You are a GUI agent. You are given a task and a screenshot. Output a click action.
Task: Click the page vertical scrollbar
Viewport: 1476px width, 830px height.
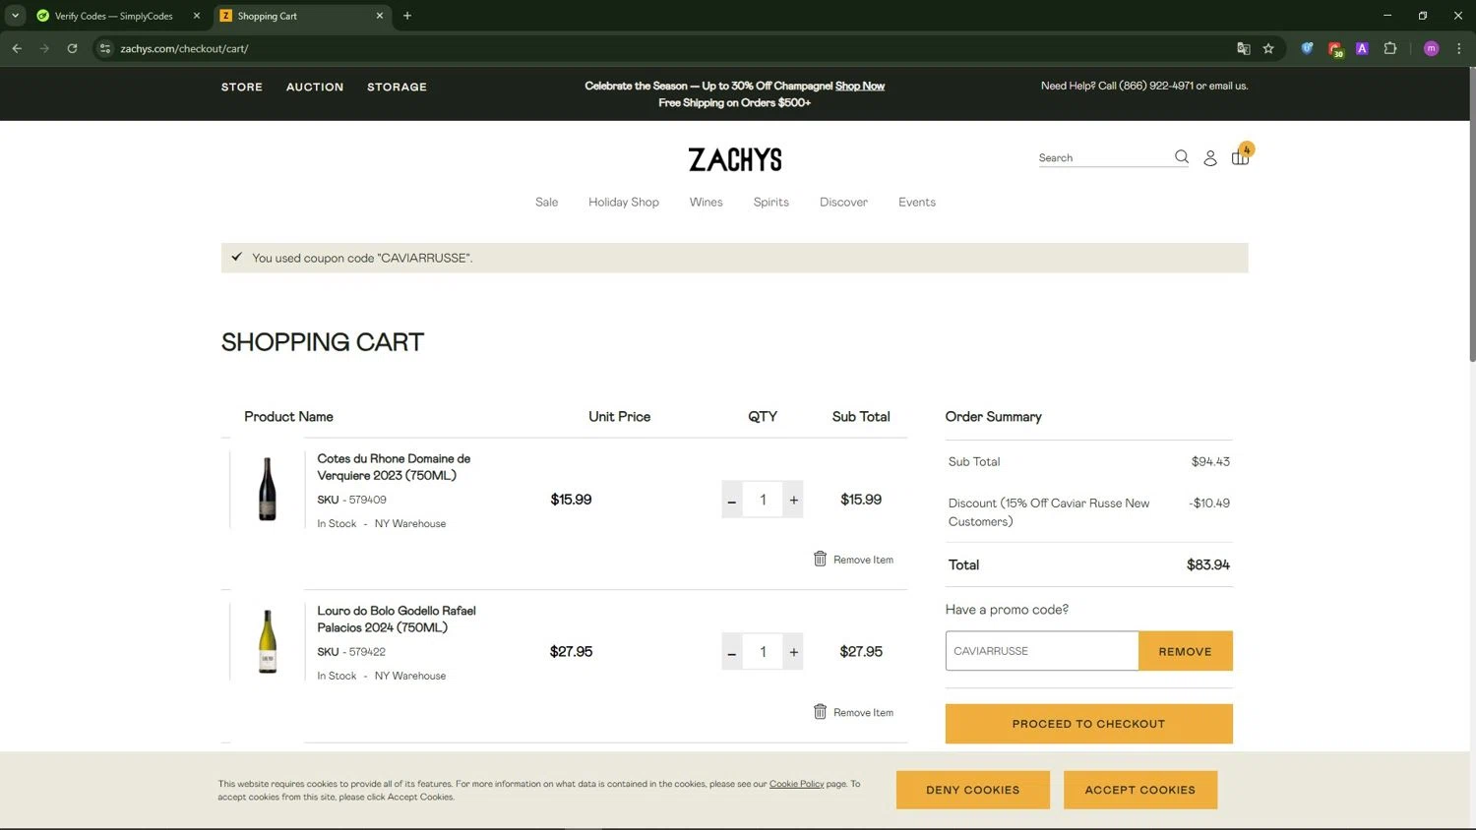point(1471,214)
